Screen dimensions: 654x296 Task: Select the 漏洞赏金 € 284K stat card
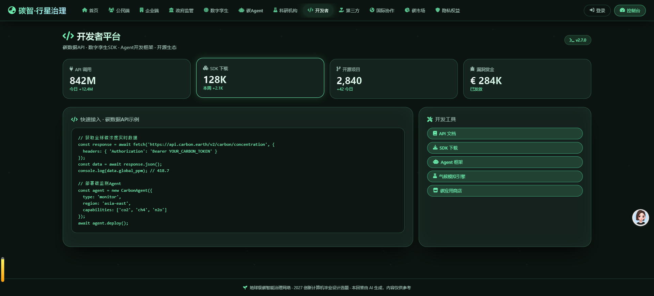pyautogui.click(x=527, y=79)
